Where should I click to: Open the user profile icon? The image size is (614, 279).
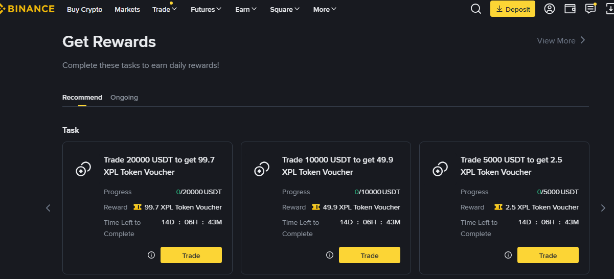pos(550,9)
